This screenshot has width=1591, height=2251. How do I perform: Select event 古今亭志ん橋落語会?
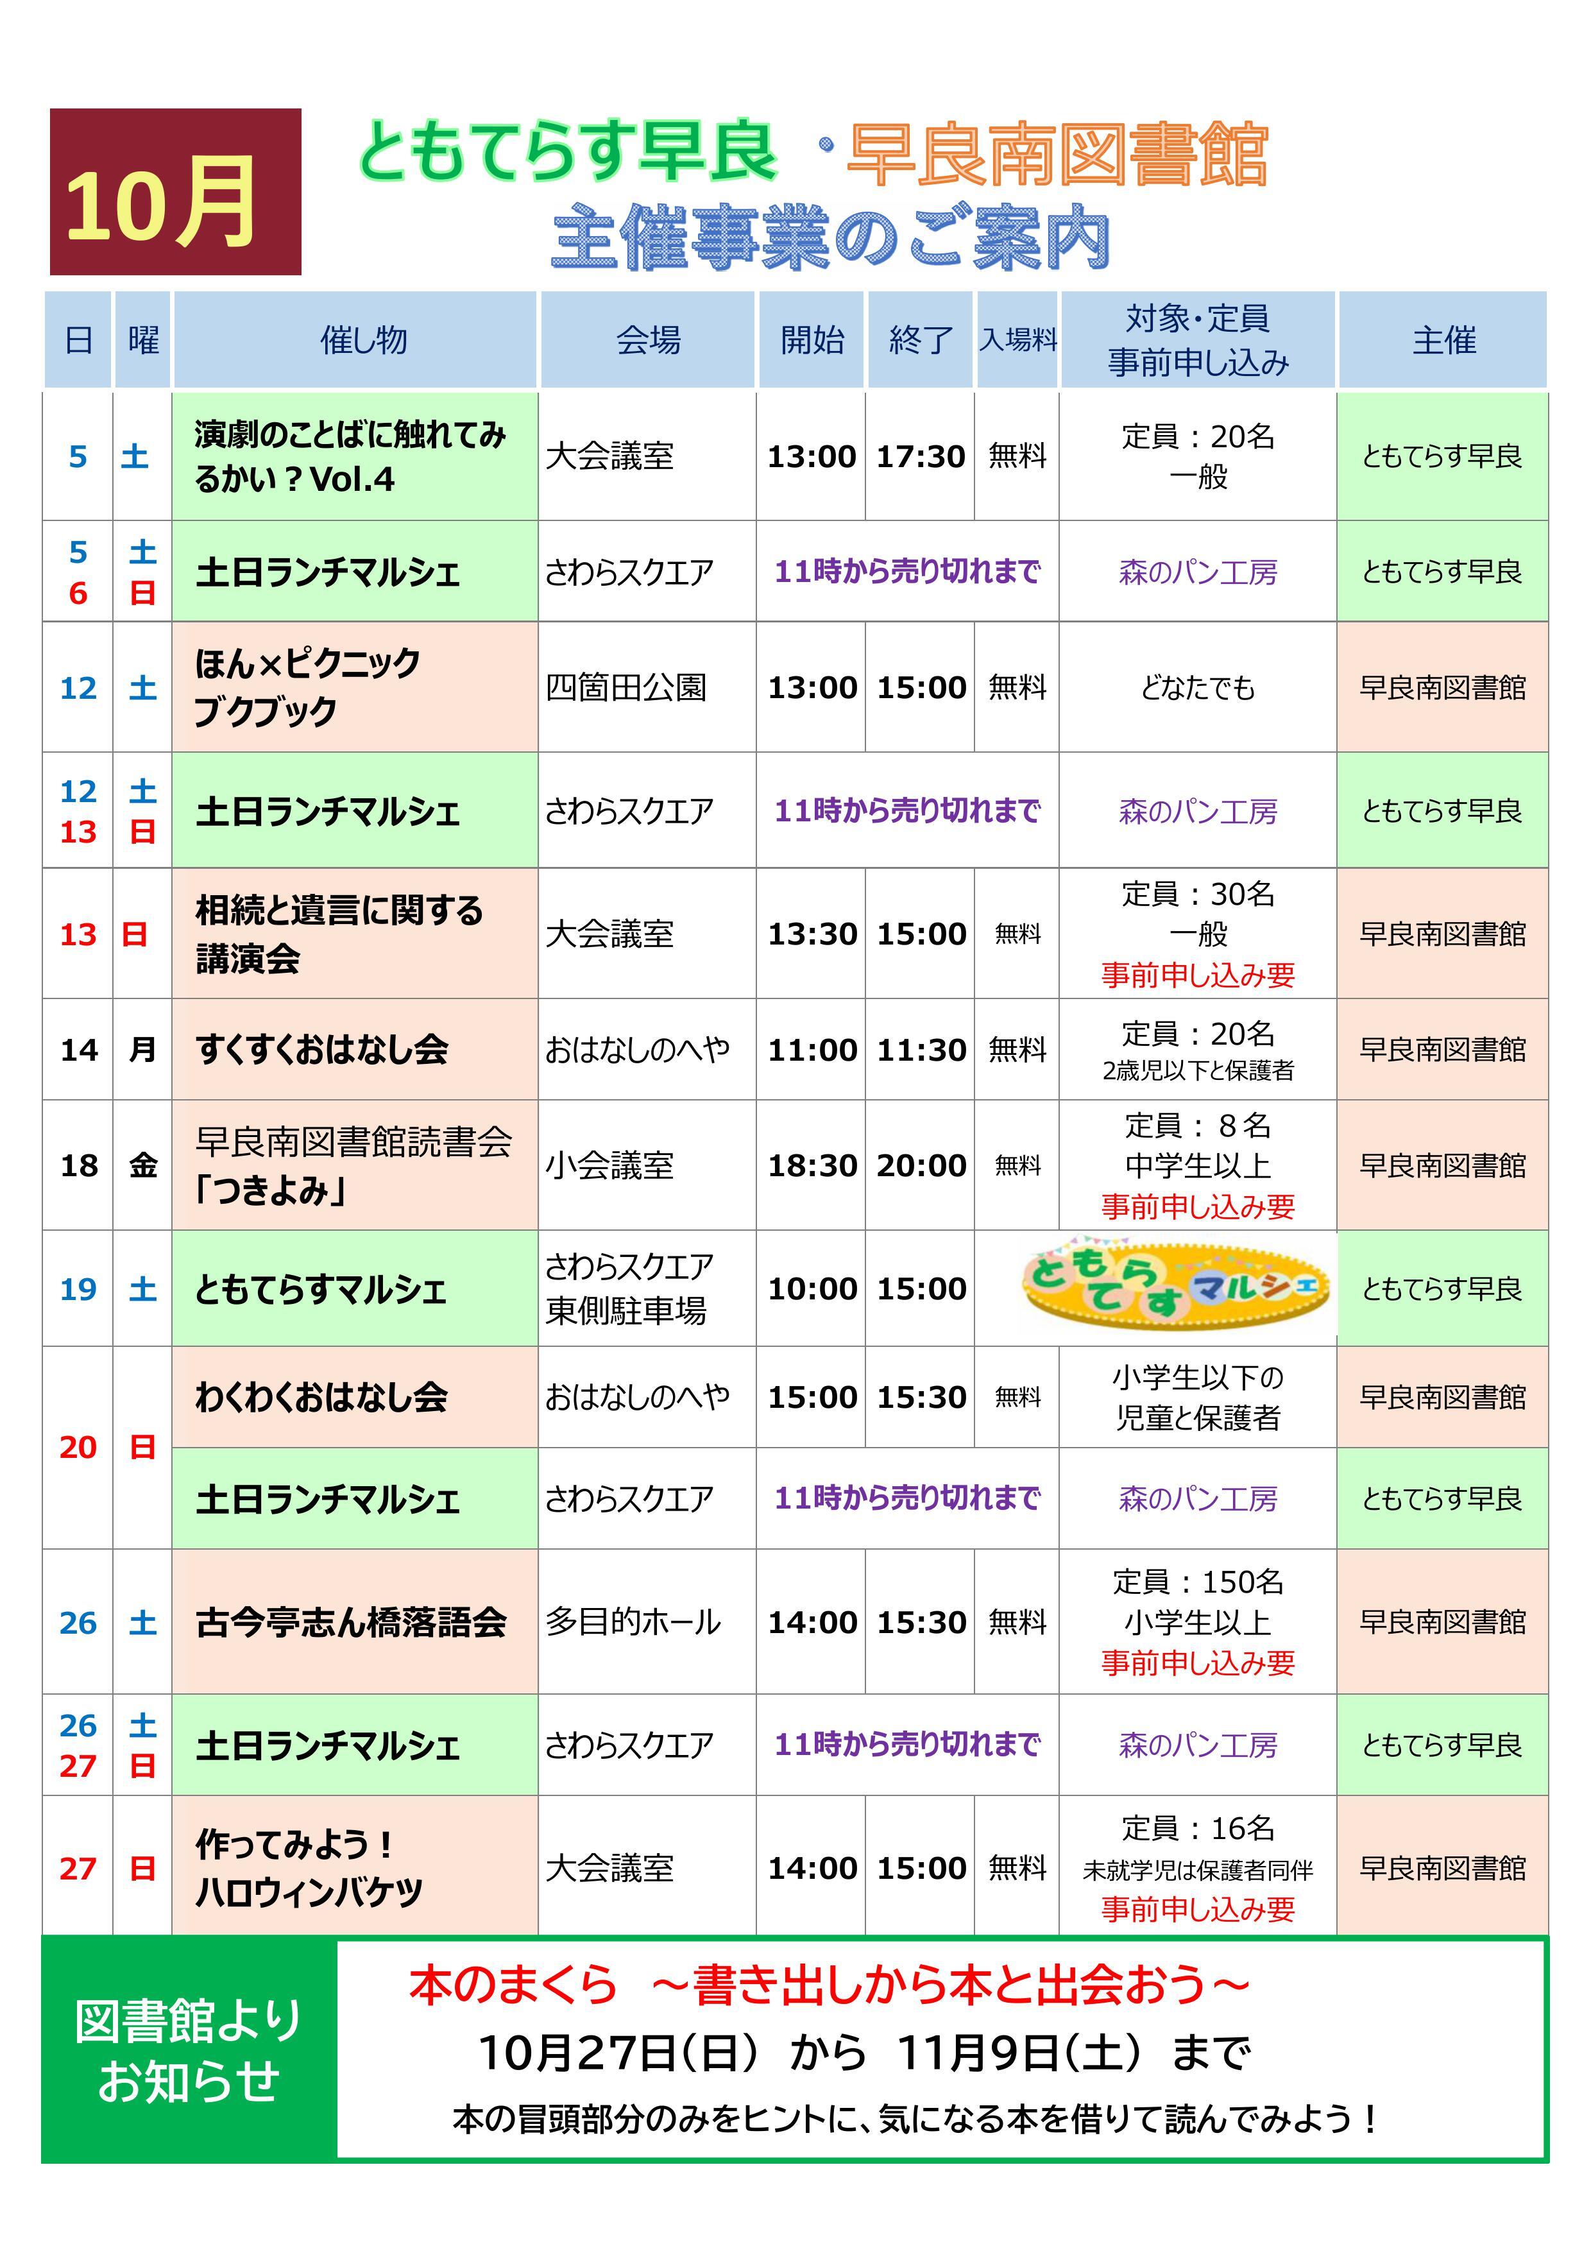(351, 1622)
